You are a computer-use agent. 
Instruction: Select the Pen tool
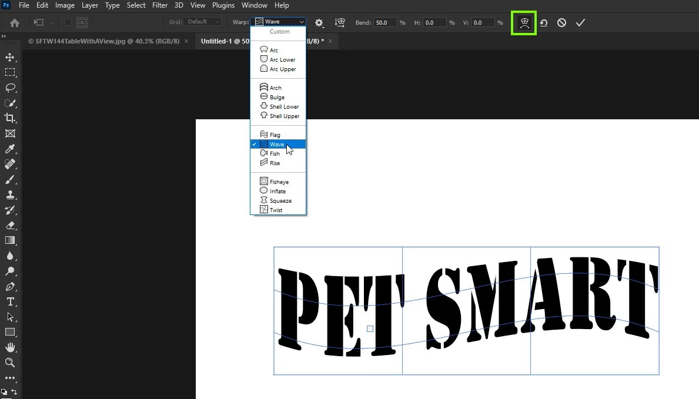[10, 287]
